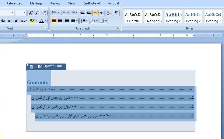Apply superscript formatting
Image resolution: width=224 pixels, height=139 pixels.
pyautogui.click(x=16, y=21)
